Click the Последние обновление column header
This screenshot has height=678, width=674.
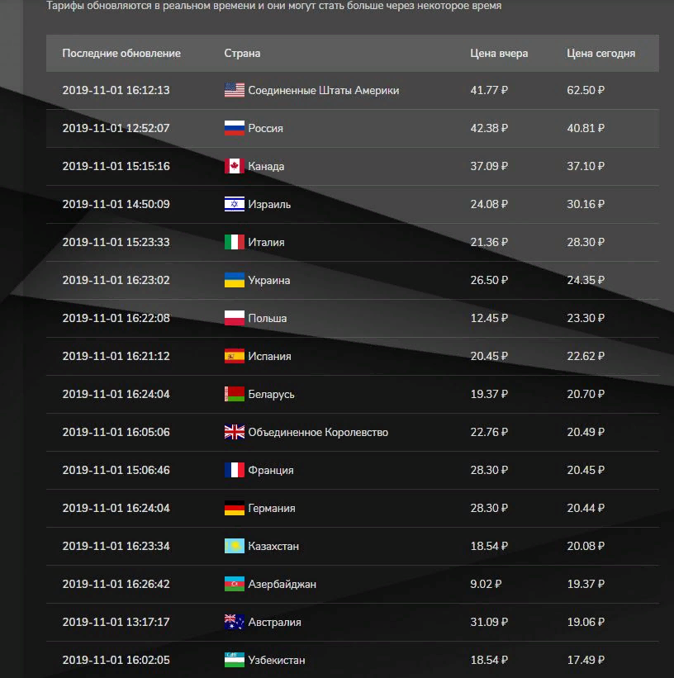click(121, 53)
